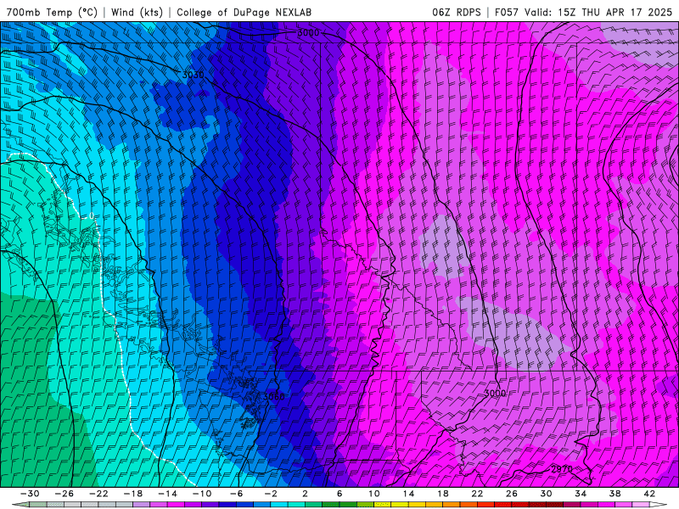Screen dimensions: 679x509
Task: Select the "College of DuPage NEXLAB" credit text
Action: coord(244,12)
